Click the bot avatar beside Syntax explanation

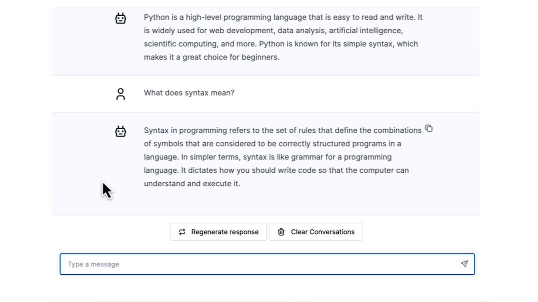pyautogui.click(x=120, y=131)
